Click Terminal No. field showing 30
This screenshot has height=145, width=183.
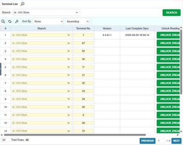pyautogui.click(x=83, y=59)
